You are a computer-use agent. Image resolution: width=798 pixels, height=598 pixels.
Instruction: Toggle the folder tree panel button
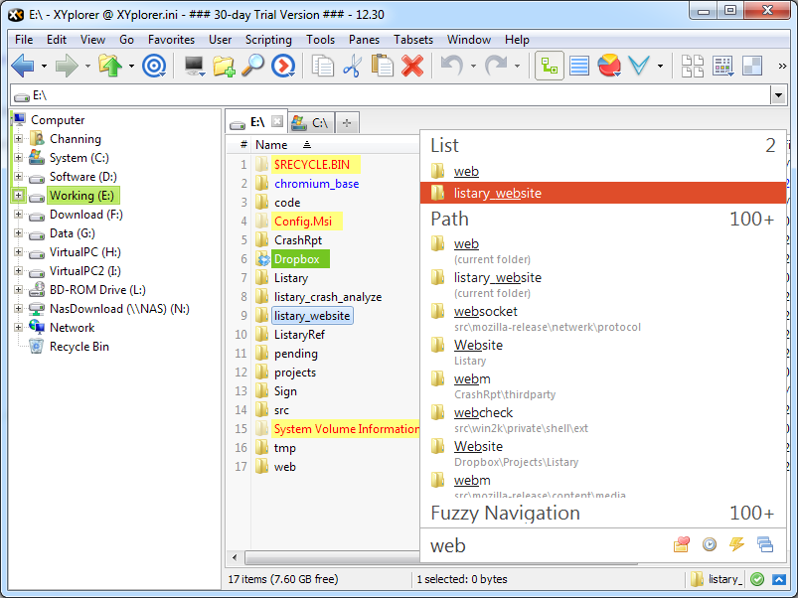(x=550, y=67)
